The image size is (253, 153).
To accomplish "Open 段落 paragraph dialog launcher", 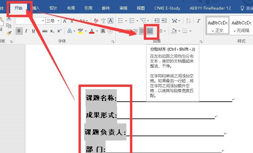I will pos(201,42).
